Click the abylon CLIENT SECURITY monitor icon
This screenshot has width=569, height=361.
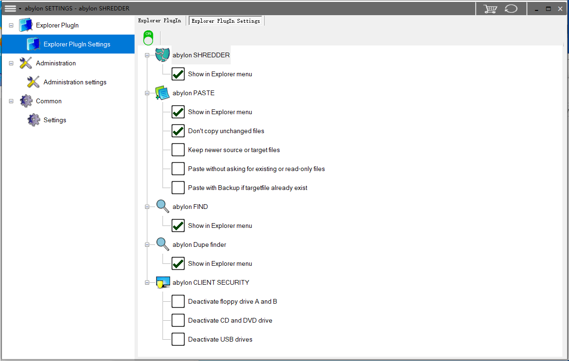(163, 282)
